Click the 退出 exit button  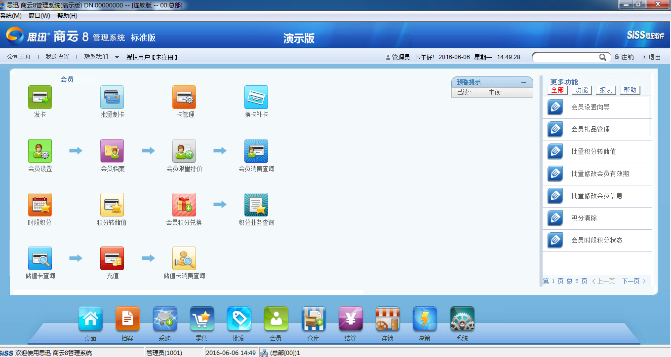(651, 57)
